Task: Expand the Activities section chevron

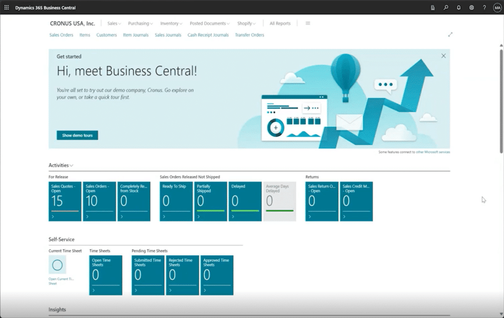Action: 71,166
